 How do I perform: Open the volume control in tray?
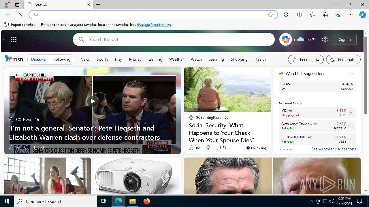(x=332, y=201)
